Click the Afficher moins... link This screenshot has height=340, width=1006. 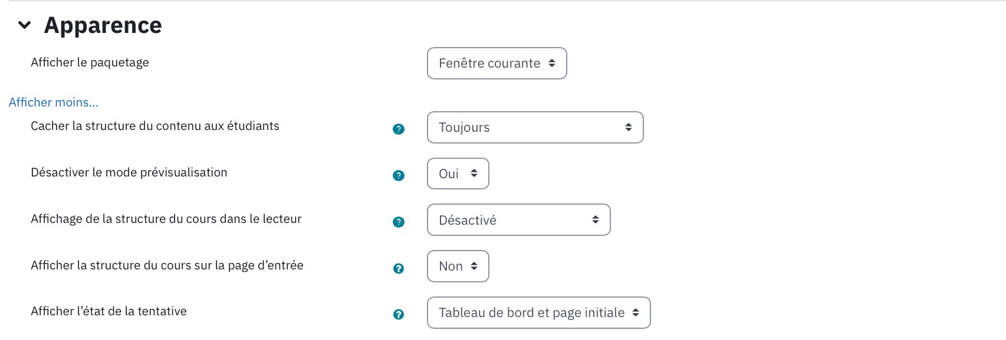[x=54, y=102]
